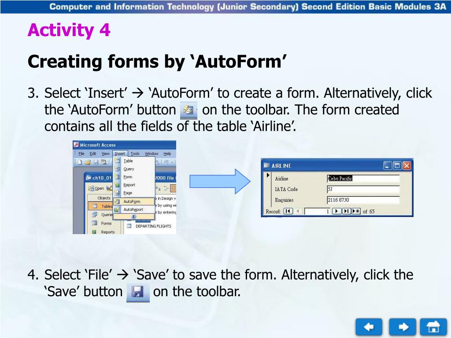The width and height of the screenshot is (451, 338).
Task: Click the File Search icon in Access toolbar
Action: (104, 162)
